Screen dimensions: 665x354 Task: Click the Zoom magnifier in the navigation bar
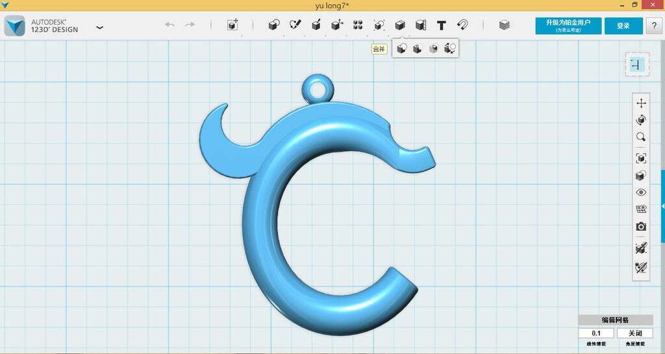click(641, 137)
